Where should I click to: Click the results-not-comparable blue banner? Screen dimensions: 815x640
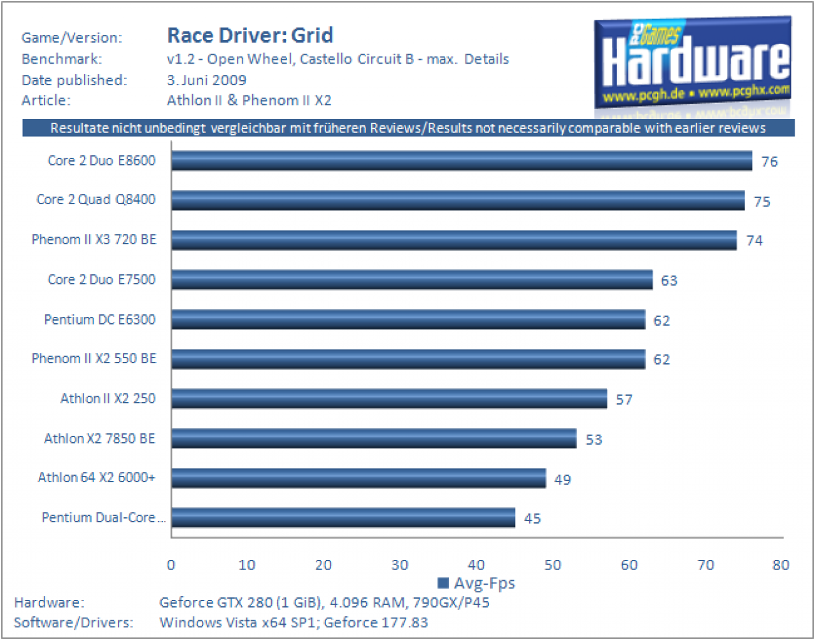[408, 128]
